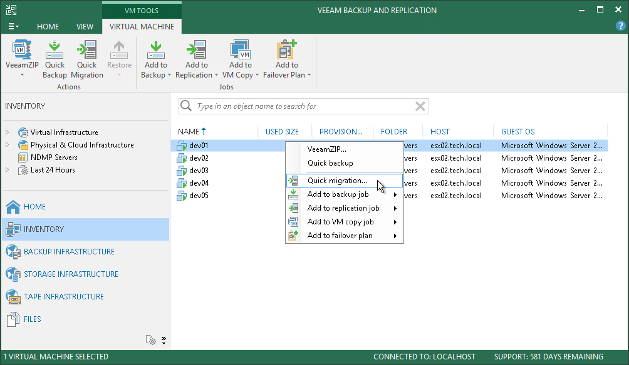Click the Backup Infrastructure navigation icon

(x=13, y=252)
